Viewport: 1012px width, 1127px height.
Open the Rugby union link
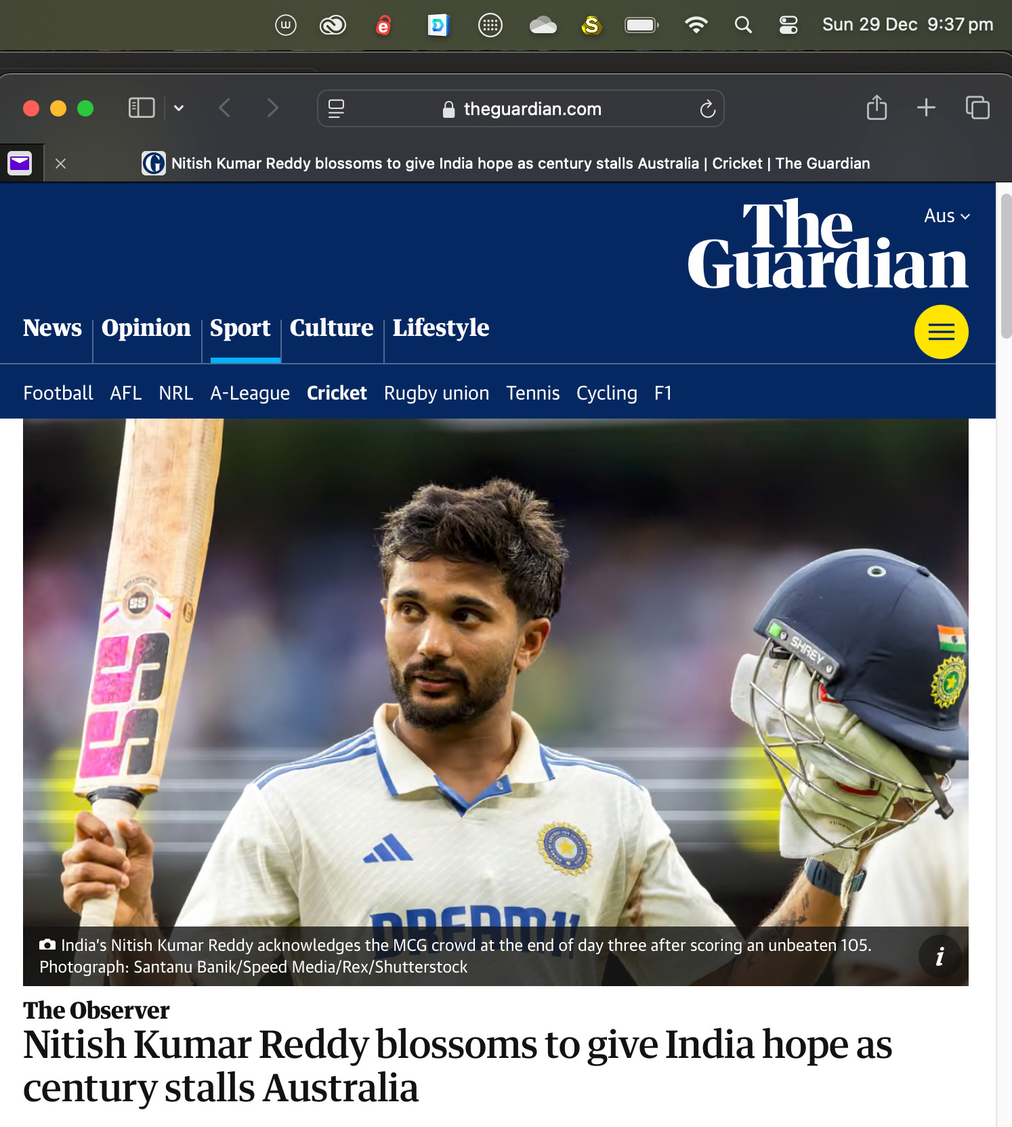click(x=436, y=393)
